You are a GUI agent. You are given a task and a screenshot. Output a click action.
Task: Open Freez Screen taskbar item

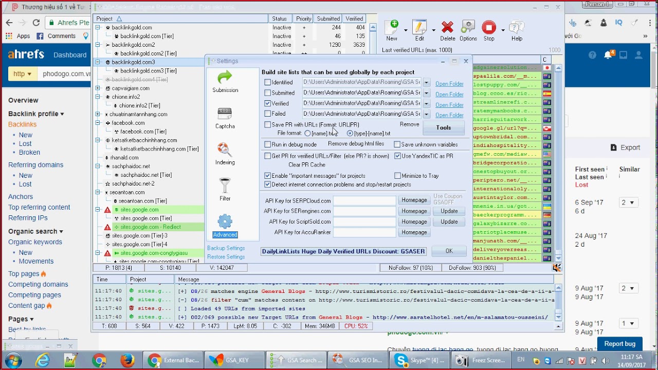(482, 360)
